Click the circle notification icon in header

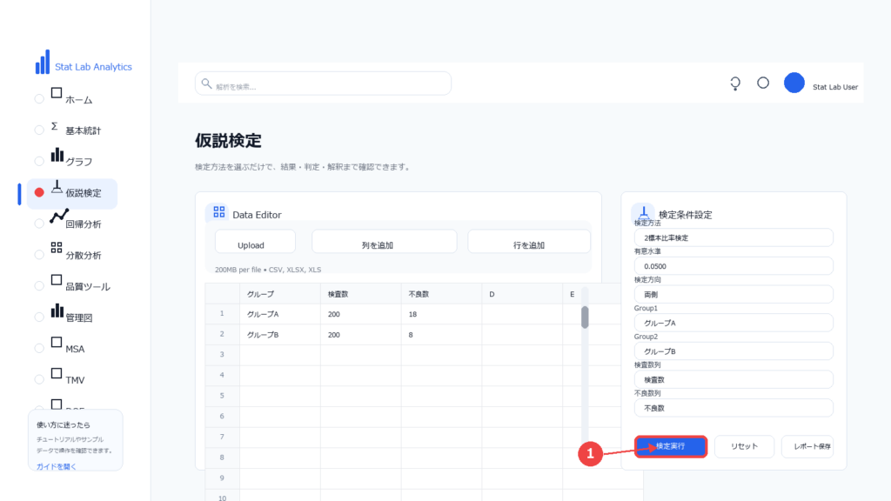coord(763,83)
